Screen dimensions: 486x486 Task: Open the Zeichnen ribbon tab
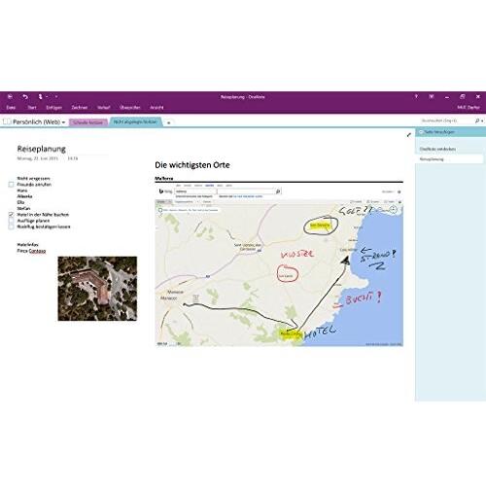tap(80, 107)
